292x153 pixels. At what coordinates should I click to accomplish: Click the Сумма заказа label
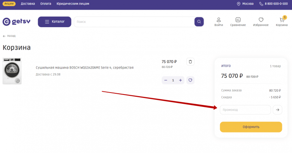(231, 90)
